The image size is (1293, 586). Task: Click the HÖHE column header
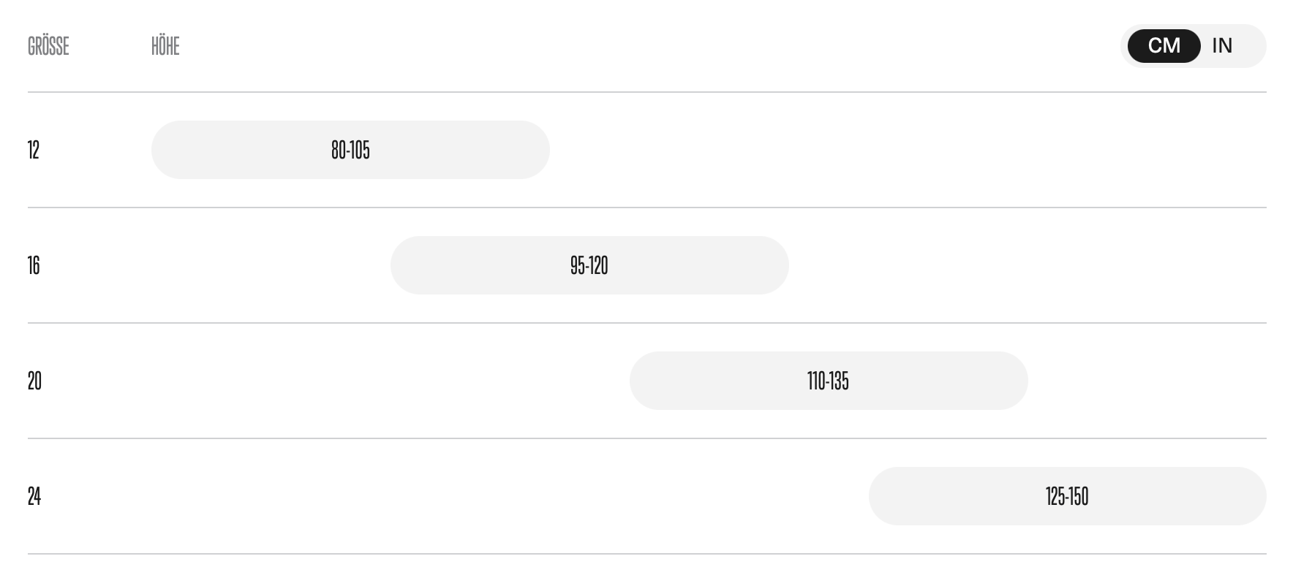(165, 46)
